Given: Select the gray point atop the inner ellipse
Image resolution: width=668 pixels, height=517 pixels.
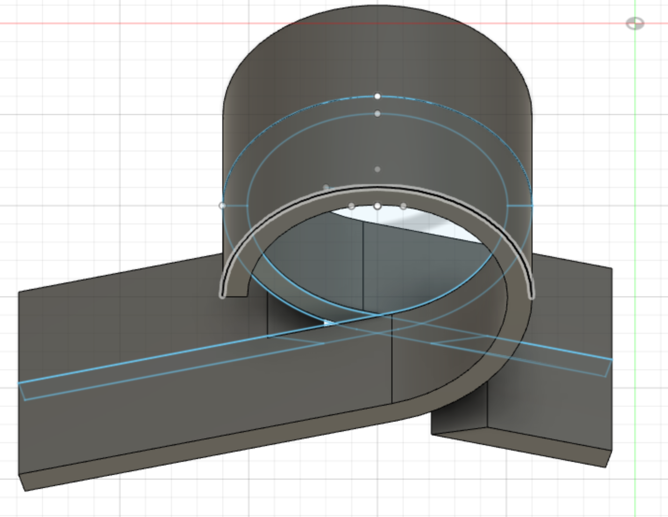Looking at the screenshot, I should (377, 114).
